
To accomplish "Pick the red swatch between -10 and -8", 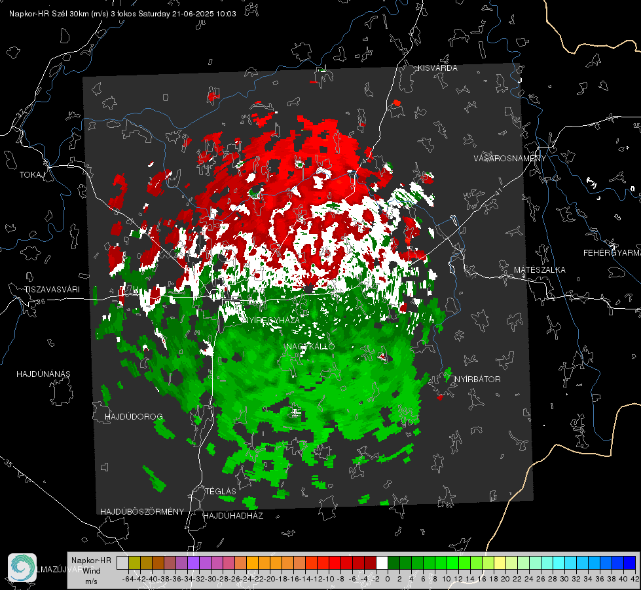I will (335, 563).
